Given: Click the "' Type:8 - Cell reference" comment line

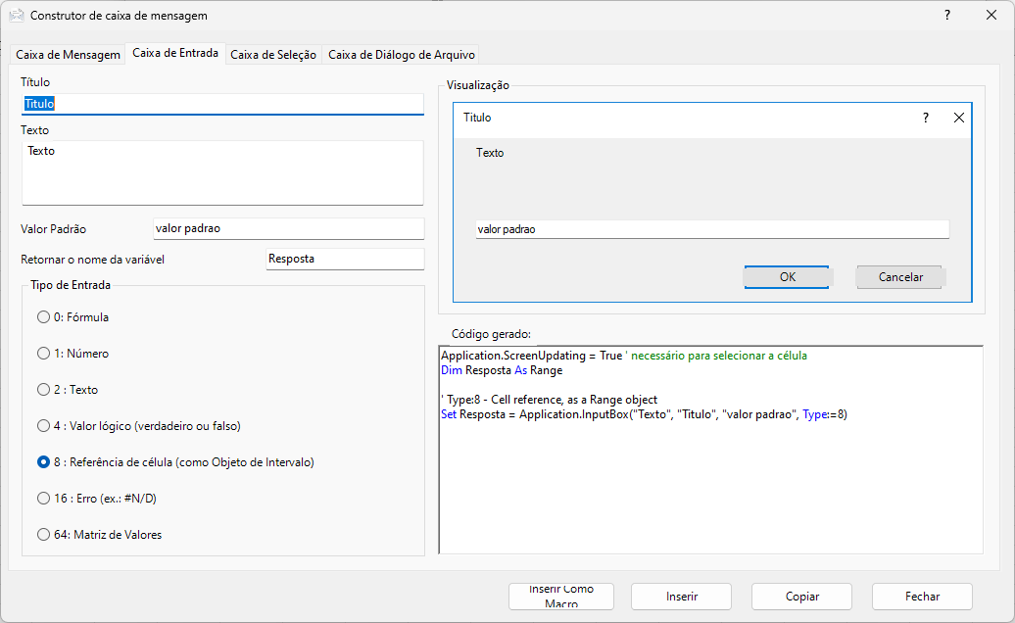Looking at the screenshot, I should coord(549,399).
